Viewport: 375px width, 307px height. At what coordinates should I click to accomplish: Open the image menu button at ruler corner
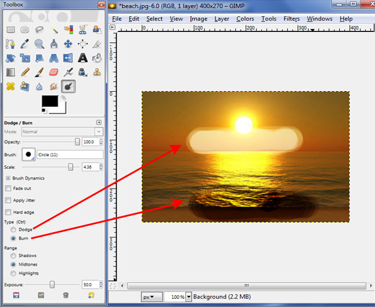coord(112,27)
